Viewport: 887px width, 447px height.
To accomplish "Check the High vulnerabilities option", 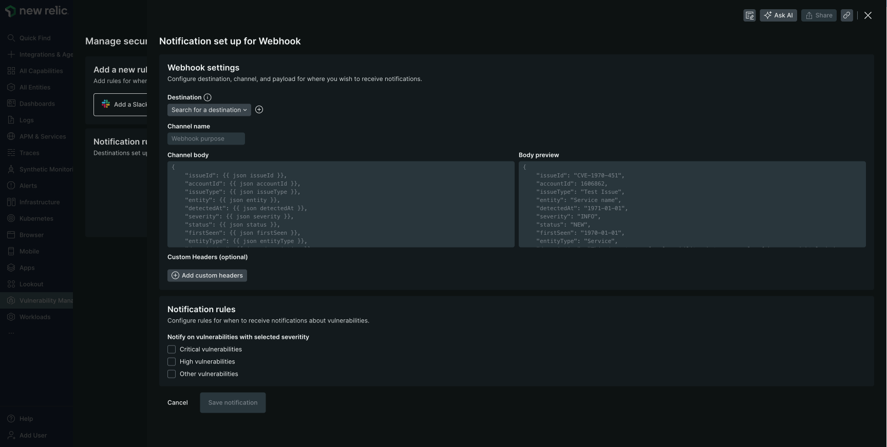I will pyautogui.click(x=172, y=362).
